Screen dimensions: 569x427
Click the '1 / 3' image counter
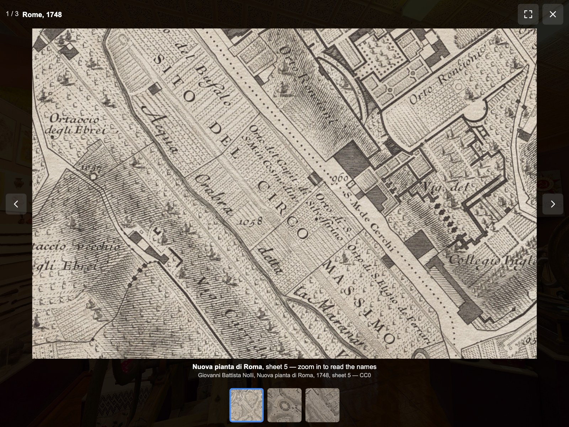point(12,14)
